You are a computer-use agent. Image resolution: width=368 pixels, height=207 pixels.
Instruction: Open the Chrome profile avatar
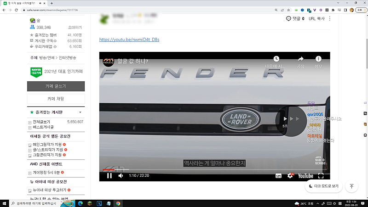(x=351, y=10)
